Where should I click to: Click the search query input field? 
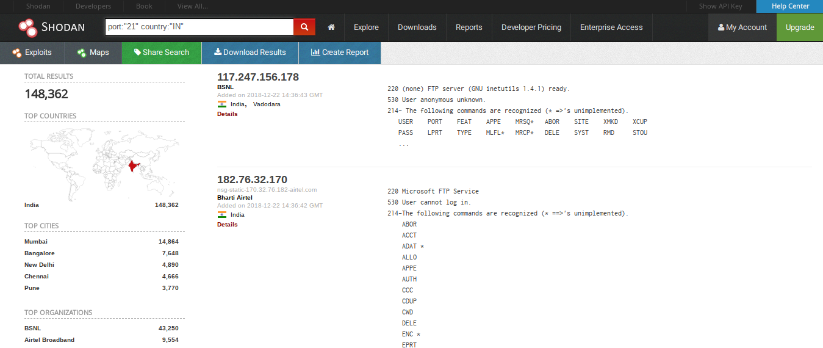199,27
